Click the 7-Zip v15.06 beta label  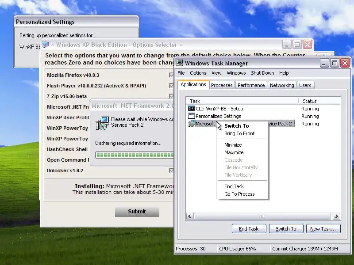click(67, 96)
